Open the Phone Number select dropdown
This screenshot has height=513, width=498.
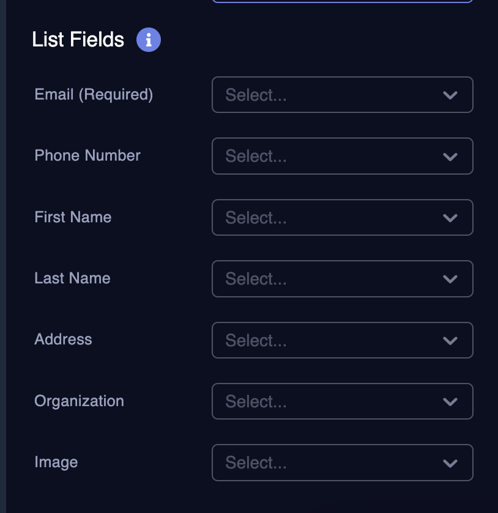tap(342, 156)
